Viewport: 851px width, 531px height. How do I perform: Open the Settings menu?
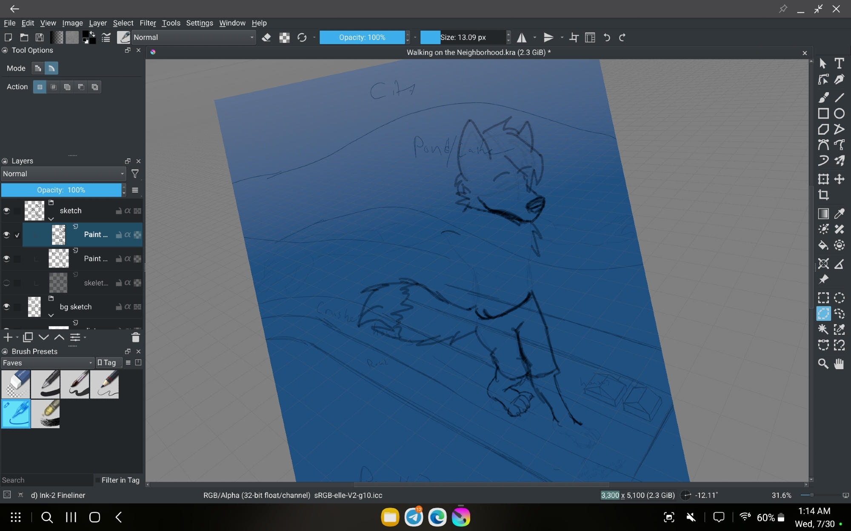tap(199, 23)
